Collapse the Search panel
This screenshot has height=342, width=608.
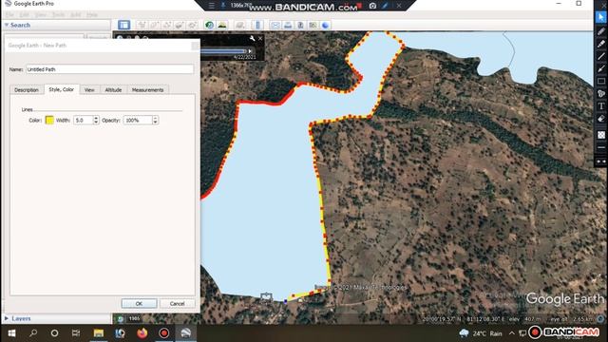tap(7, 26)
